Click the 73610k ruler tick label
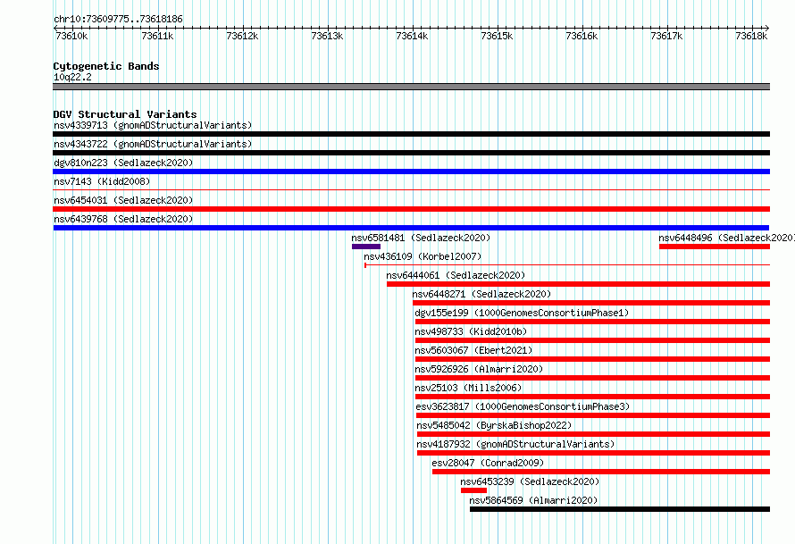This screenshot has height=544, width=795. pos(72,36)
